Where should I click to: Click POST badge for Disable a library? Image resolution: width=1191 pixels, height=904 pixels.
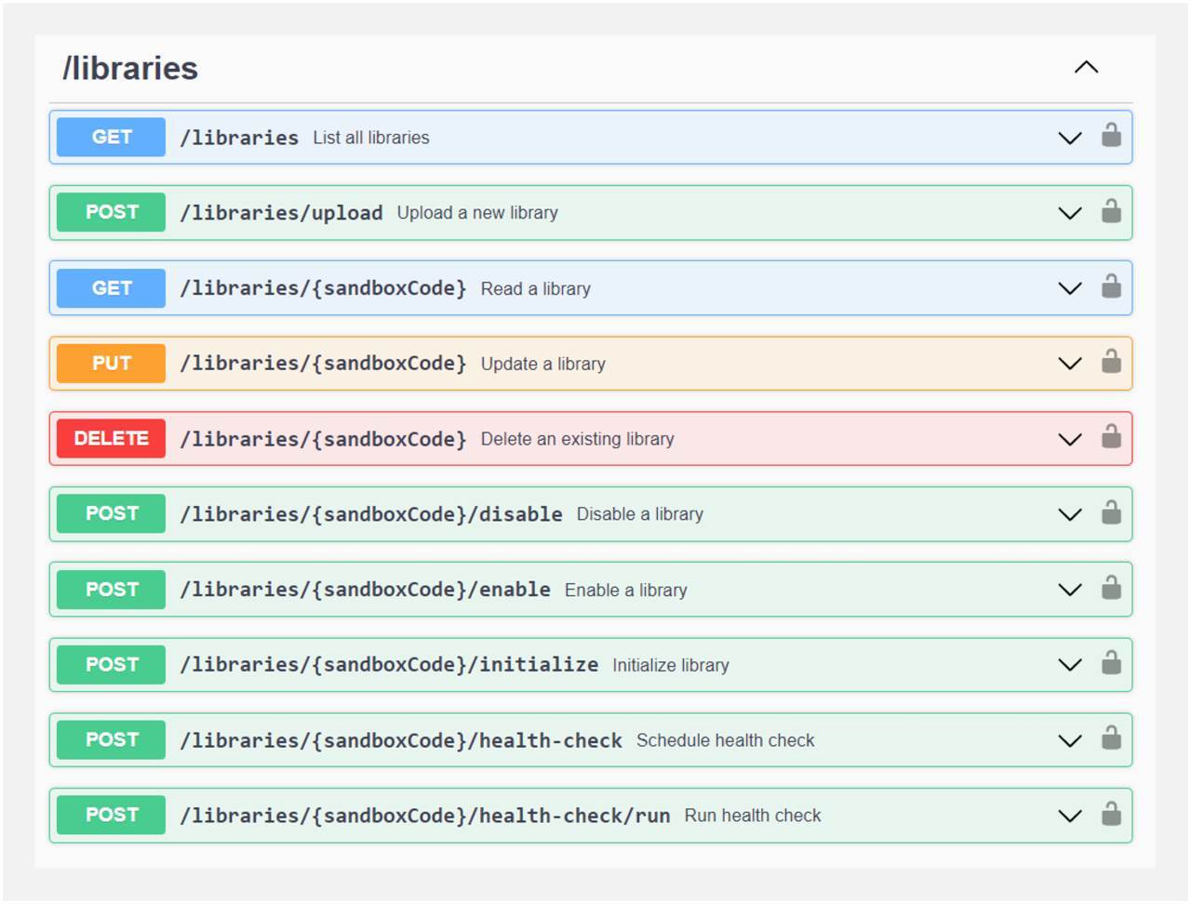click(111, 514)
